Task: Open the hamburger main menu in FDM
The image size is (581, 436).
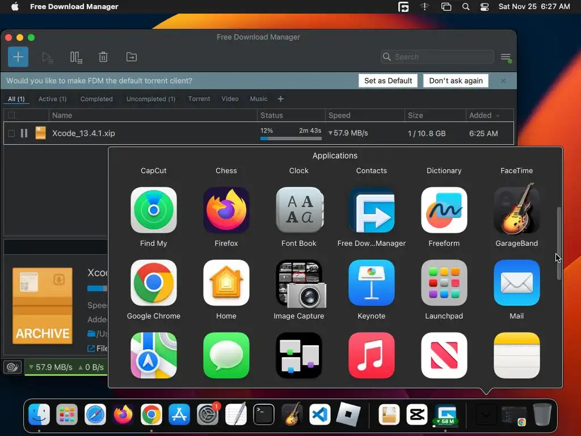Action: 506,57
